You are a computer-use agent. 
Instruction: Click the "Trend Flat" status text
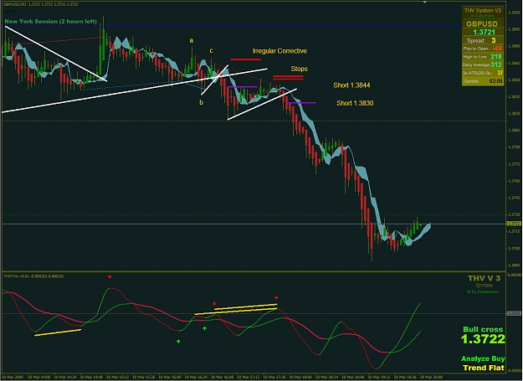484,368
